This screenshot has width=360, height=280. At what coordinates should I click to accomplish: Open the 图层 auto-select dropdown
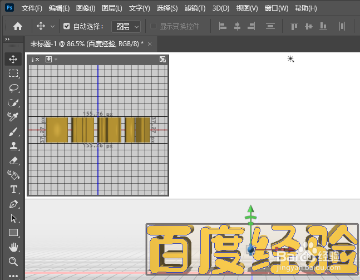point(126,26)
